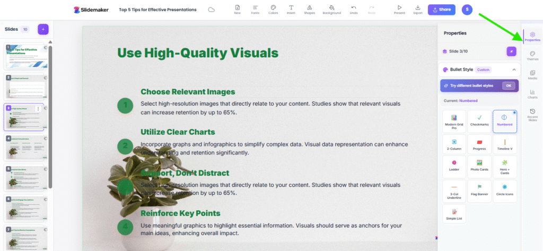This screenshot has width=543, height=251.
Task: Choose the Circle Icons bullet style
Action: [x=505, y=191]
